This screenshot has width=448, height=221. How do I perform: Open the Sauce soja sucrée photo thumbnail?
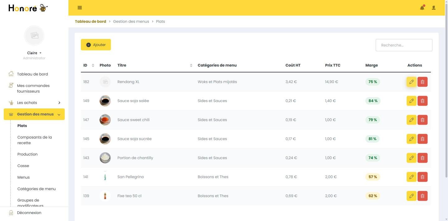[105, 139]
